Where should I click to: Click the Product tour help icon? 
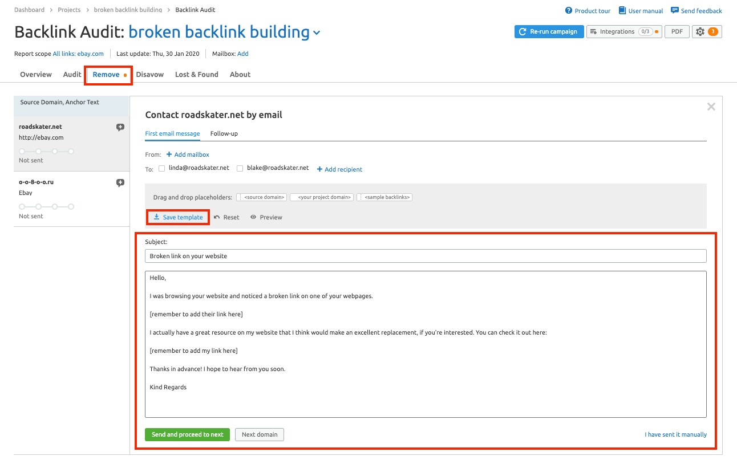[x=569, y=11]
